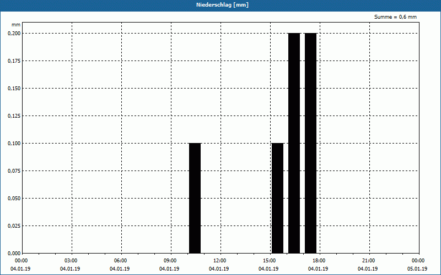The image size is (441, 275).
Task: Select the 04.01.19 date under 06:00
Action: point(120,269)
